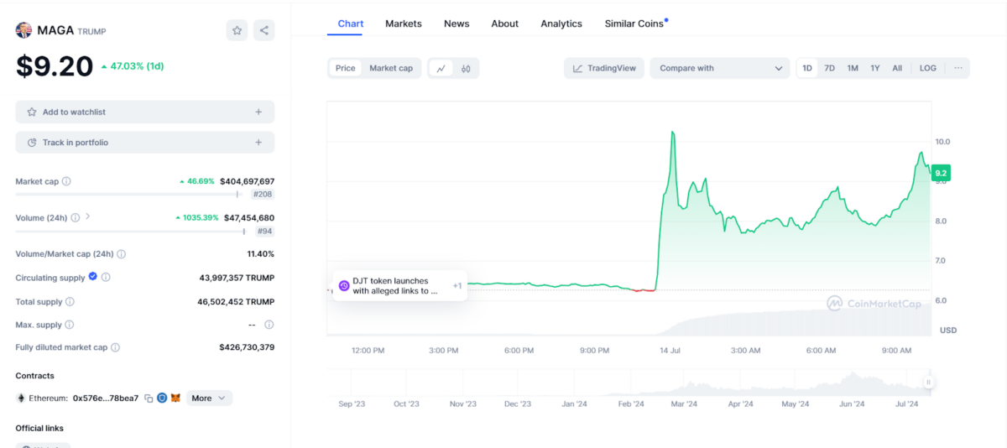Expand the More contracts dropdown
The image size is (1007, 448).
click(x=209, y=399)
